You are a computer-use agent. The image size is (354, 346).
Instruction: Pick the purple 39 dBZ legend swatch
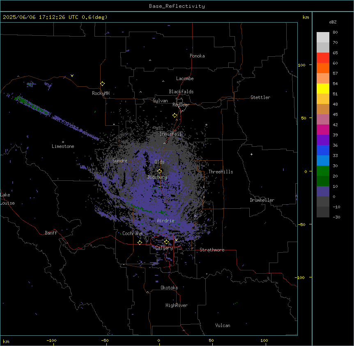pyautogui.click(x=323, y=140)
